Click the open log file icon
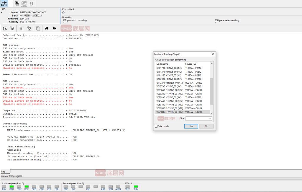Viewport: 302px width, 192px height. pyautogui.click(x=5, y=29)
